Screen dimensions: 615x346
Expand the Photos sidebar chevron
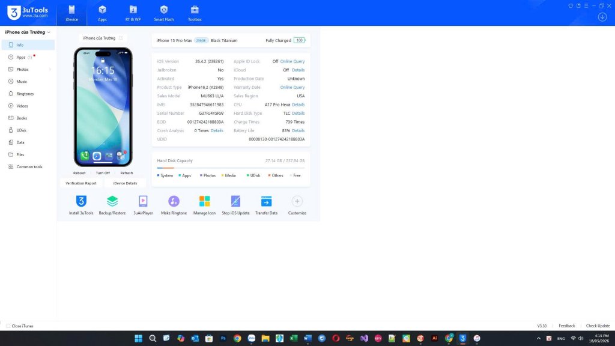point(50,70)
